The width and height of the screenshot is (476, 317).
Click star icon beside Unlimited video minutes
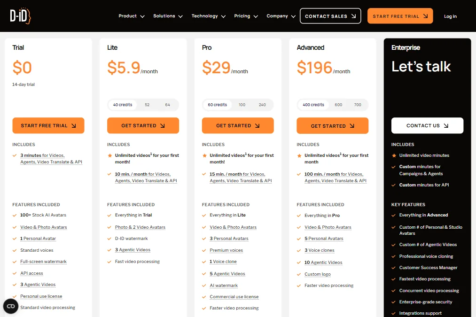394,155
